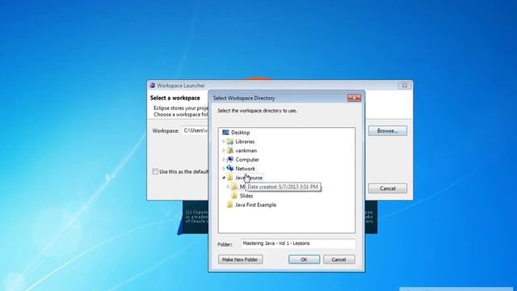Image resolution: width=517 pixels, height=291 pixels.
Task: Click the vankman user folder icon
Action: coord(230,150)
